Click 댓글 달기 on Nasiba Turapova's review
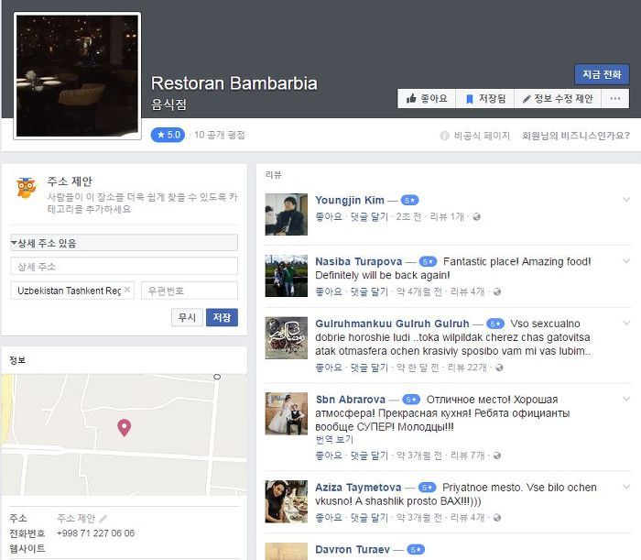Screen dimensions: 641x560 370,291
